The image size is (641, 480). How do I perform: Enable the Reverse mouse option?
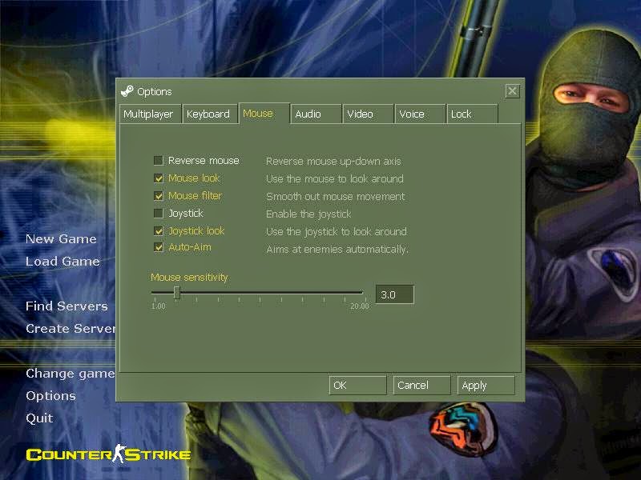click(x=158, y=161)
